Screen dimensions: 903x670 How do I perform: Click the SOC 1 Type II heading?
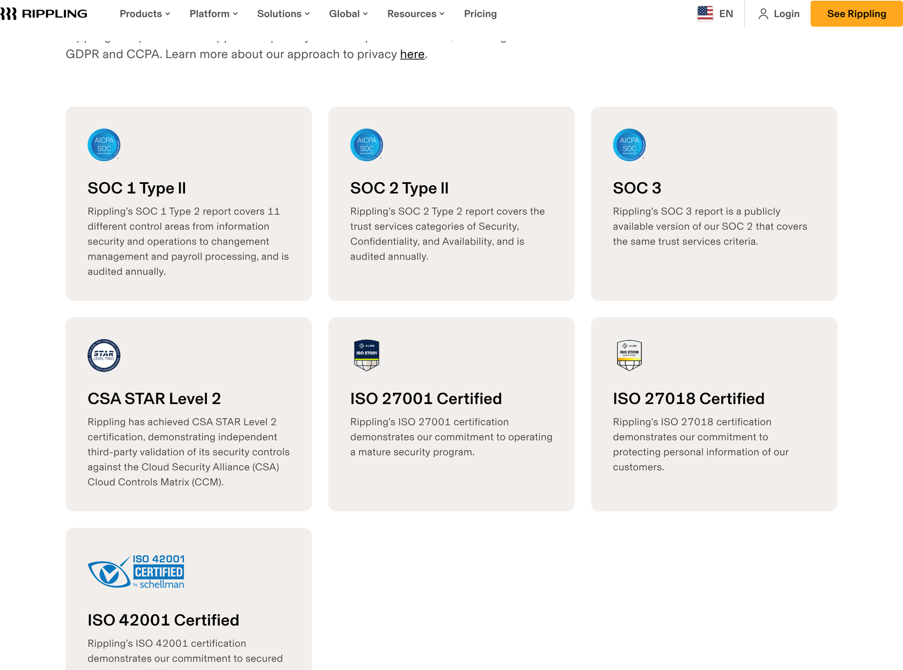coord(137,188)
